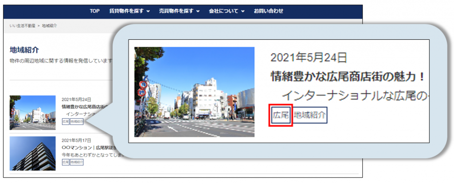Click the 地域紹介 breadcrumb item
This screenshot has height=184, width=454.
point(49,26)
